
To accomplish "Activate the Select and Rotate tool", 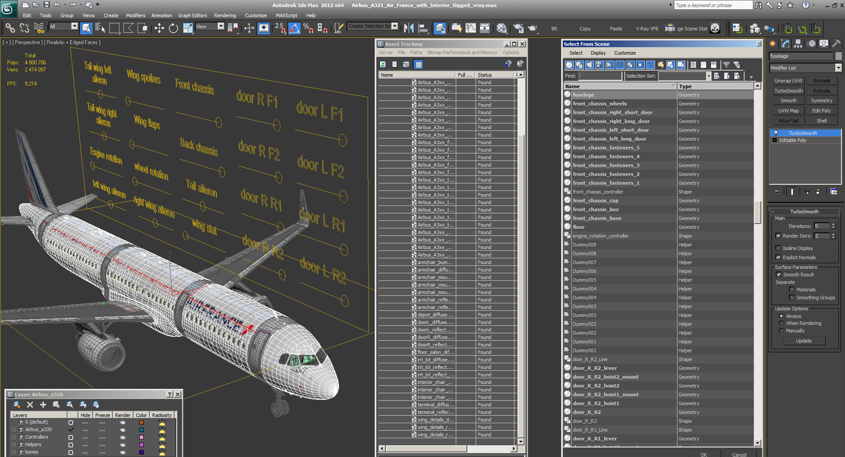I will pos(173,27).
